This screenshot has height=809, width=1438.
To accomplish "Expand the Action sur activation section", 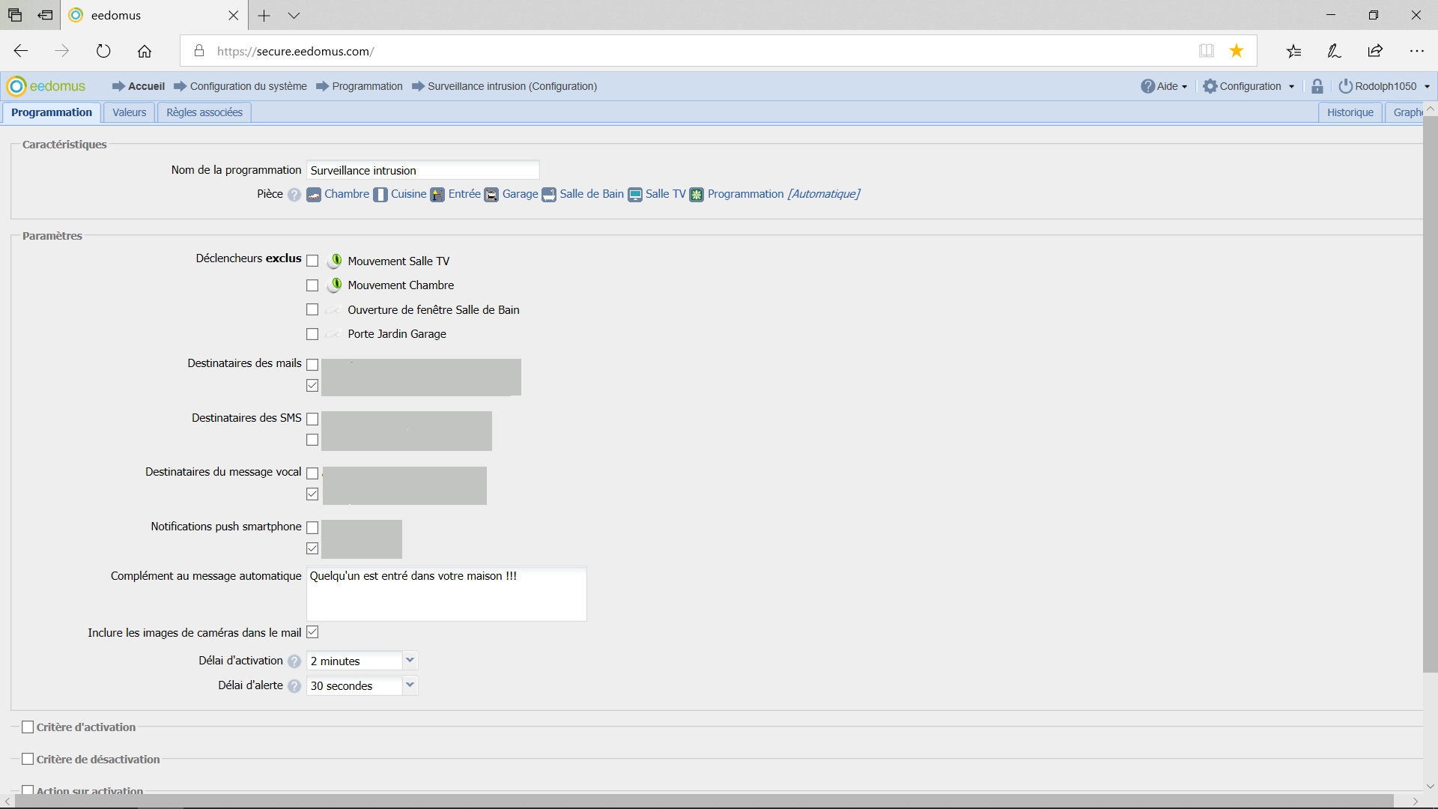I will click(x=28, y=790).
